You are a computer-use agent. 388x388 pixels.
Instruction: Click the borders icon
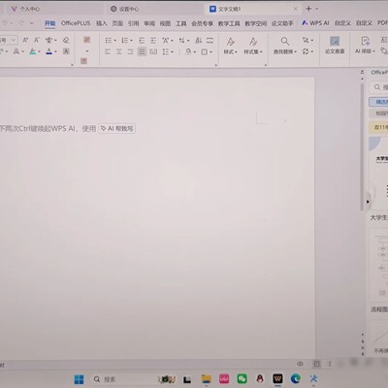[x=205, y=51]
